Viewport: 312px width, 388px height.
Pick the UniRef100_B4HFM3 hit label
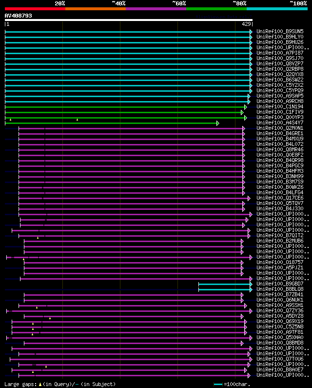click(x=280, y=171)
